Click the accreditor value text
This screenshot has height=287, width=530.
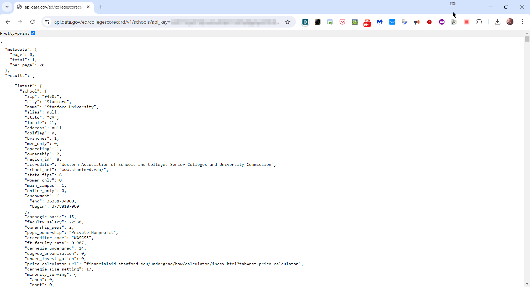(166, 164)
